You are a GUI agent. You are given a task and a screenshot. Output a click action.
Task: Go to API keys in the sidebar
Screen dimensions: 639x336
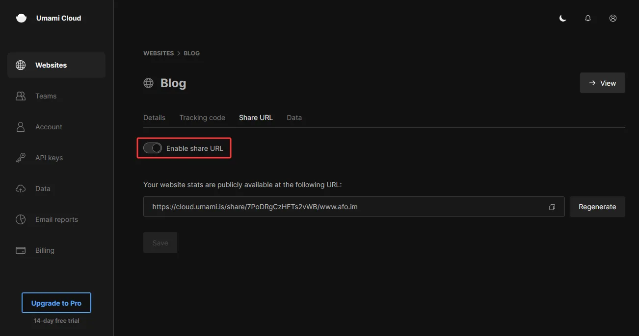coord(49,158)
